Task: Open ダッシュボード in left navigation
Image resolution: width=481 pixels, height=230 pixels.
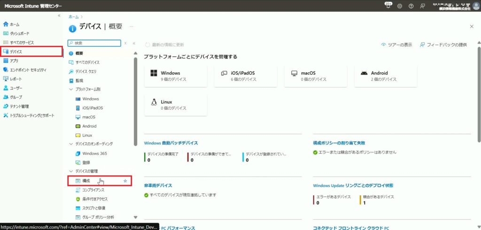Action: point(16,33)
